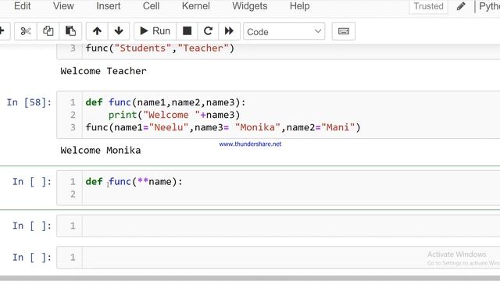This screenshot has width=500, height=281.
Task: Click the Trusted notebook indicator
Action: coord(428,6)
